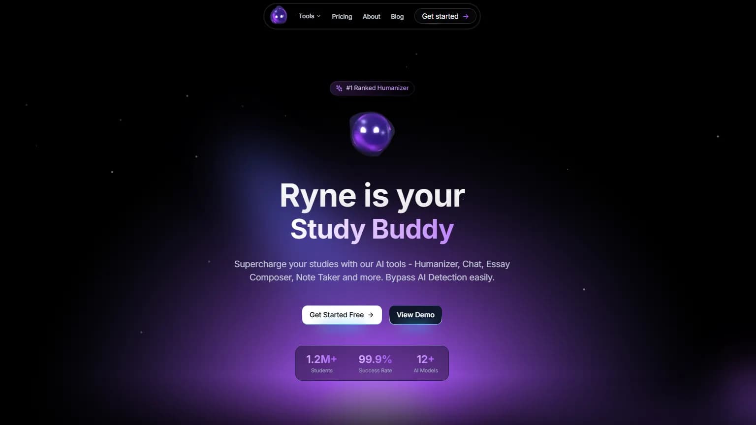Image resolution: width=756 pixels, height=425 pixels.
Task: Click the Supercharge your studies description text
Action: (372, 271)
